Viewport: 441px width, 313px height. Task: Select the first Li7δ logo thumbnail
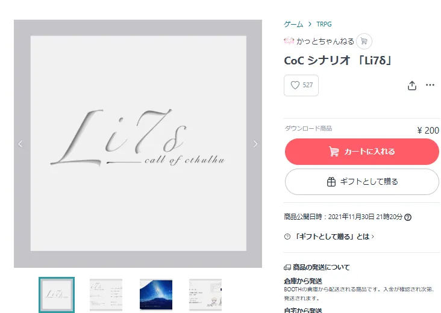tap(57, 295)
